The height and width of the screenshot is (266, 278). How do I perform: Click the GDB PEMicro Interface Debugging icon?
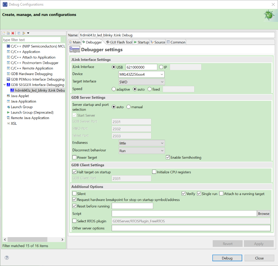8,79
